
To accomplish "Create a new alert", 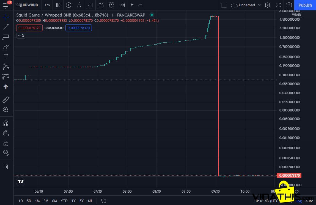I will (x=112, y=5).
